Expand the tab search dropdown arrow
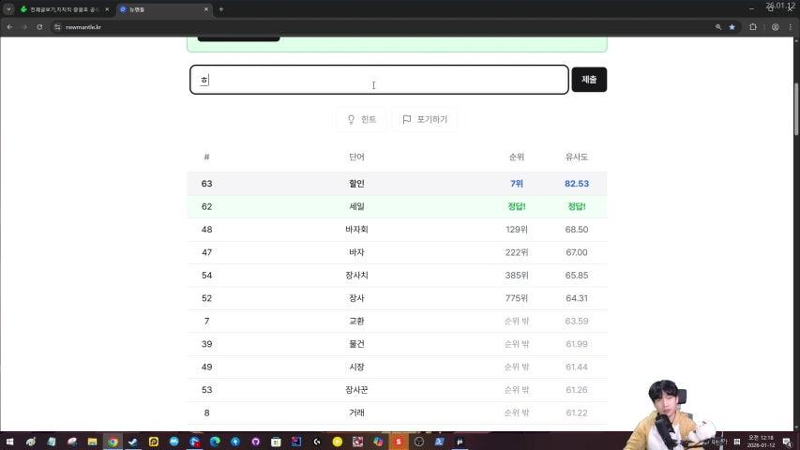800x450 pixels. (x=8, y=9)
